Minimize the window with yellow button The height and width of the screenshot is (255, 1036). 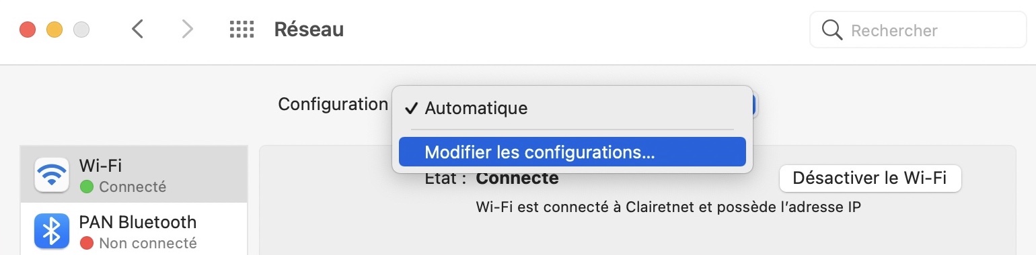pos(54,30)
